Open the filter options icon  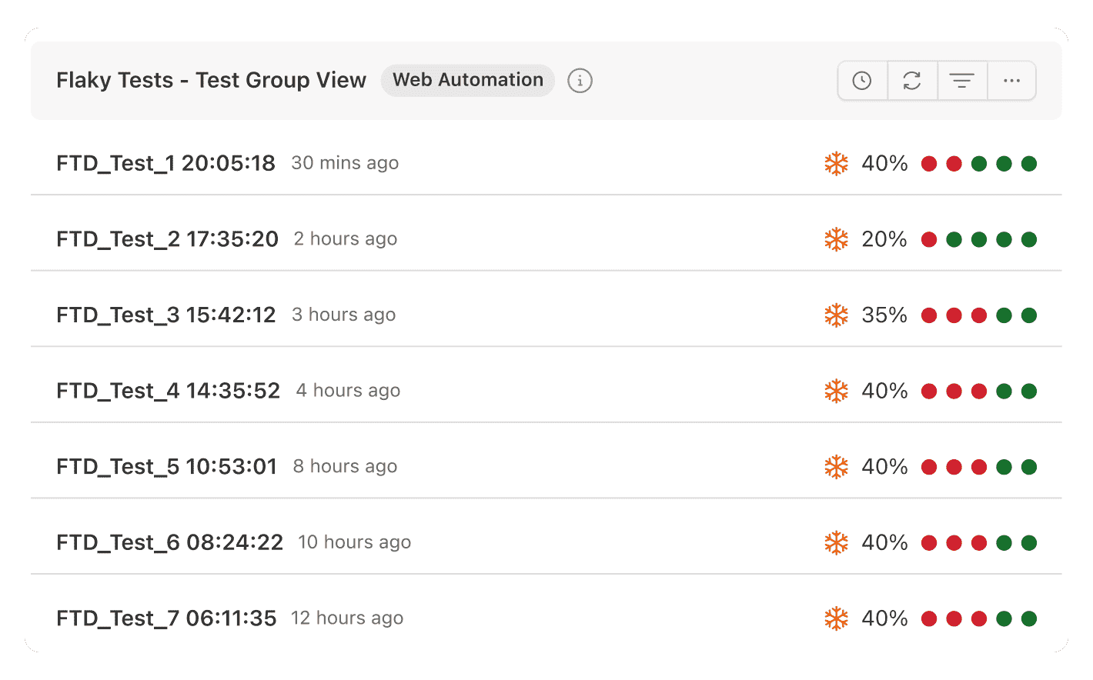click(962, 80)
